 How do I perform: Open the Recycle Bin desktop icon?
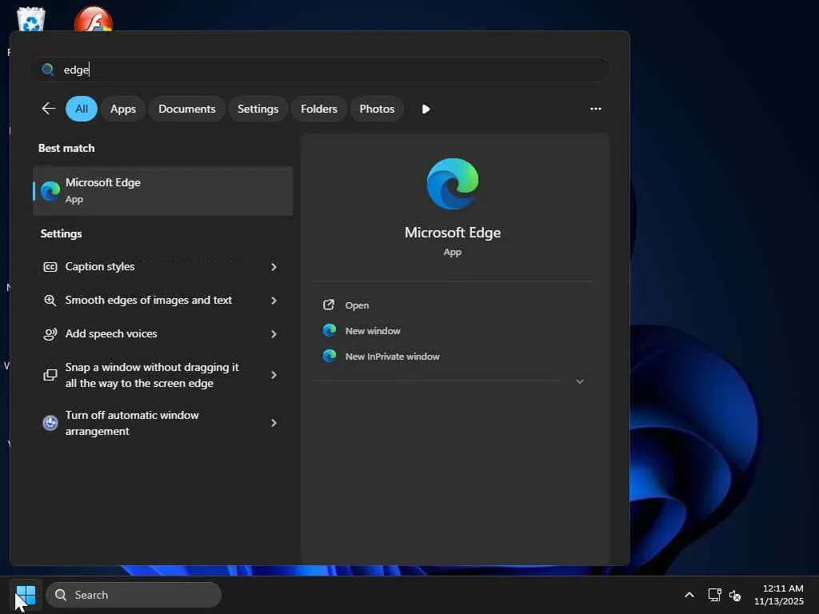click(x=31, y=19)
